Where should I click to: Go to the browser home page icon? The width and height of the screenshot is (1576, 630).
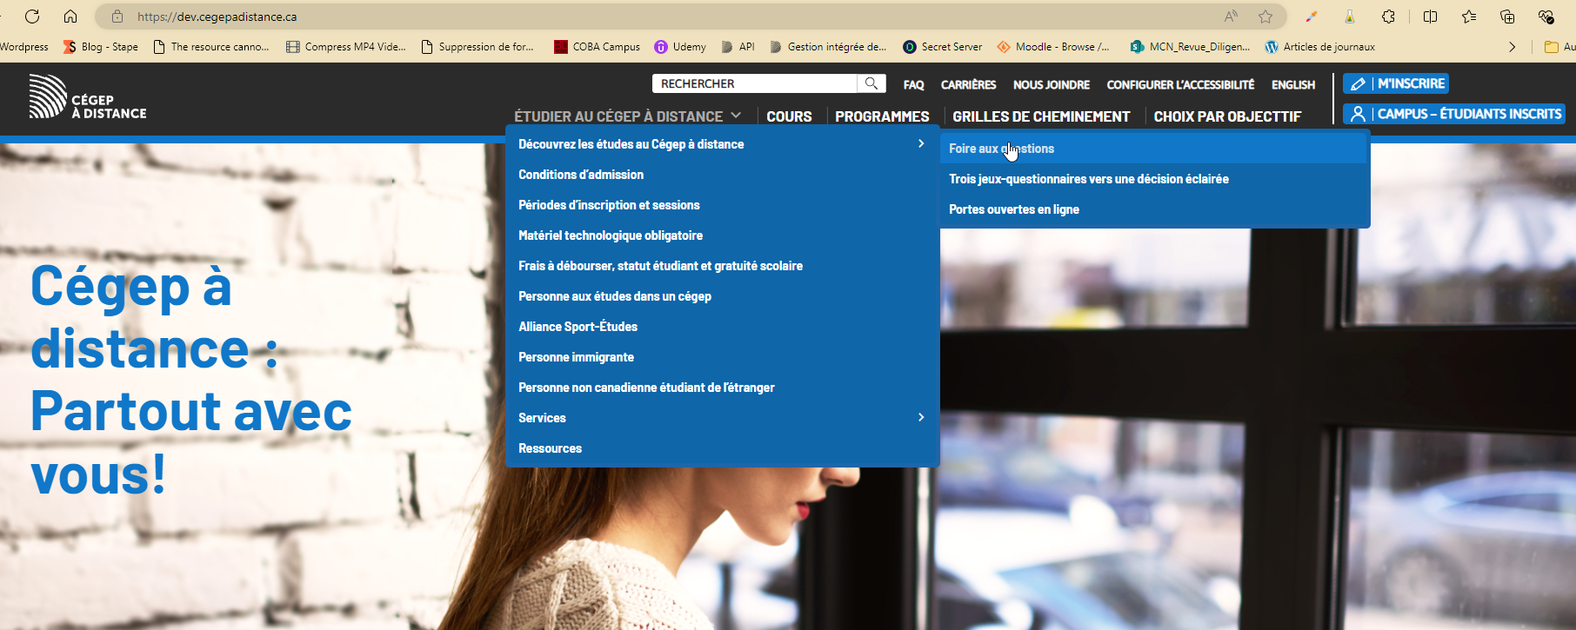70,17
